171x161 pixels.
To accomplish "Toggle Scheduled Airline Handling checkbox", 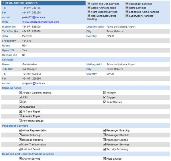I will point(127,12).
